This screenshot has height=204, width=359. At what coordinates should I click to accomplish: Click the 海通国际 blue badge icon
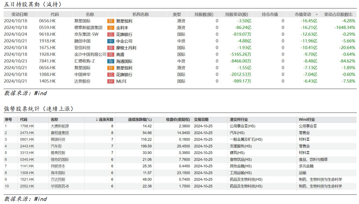click(111, 61)
